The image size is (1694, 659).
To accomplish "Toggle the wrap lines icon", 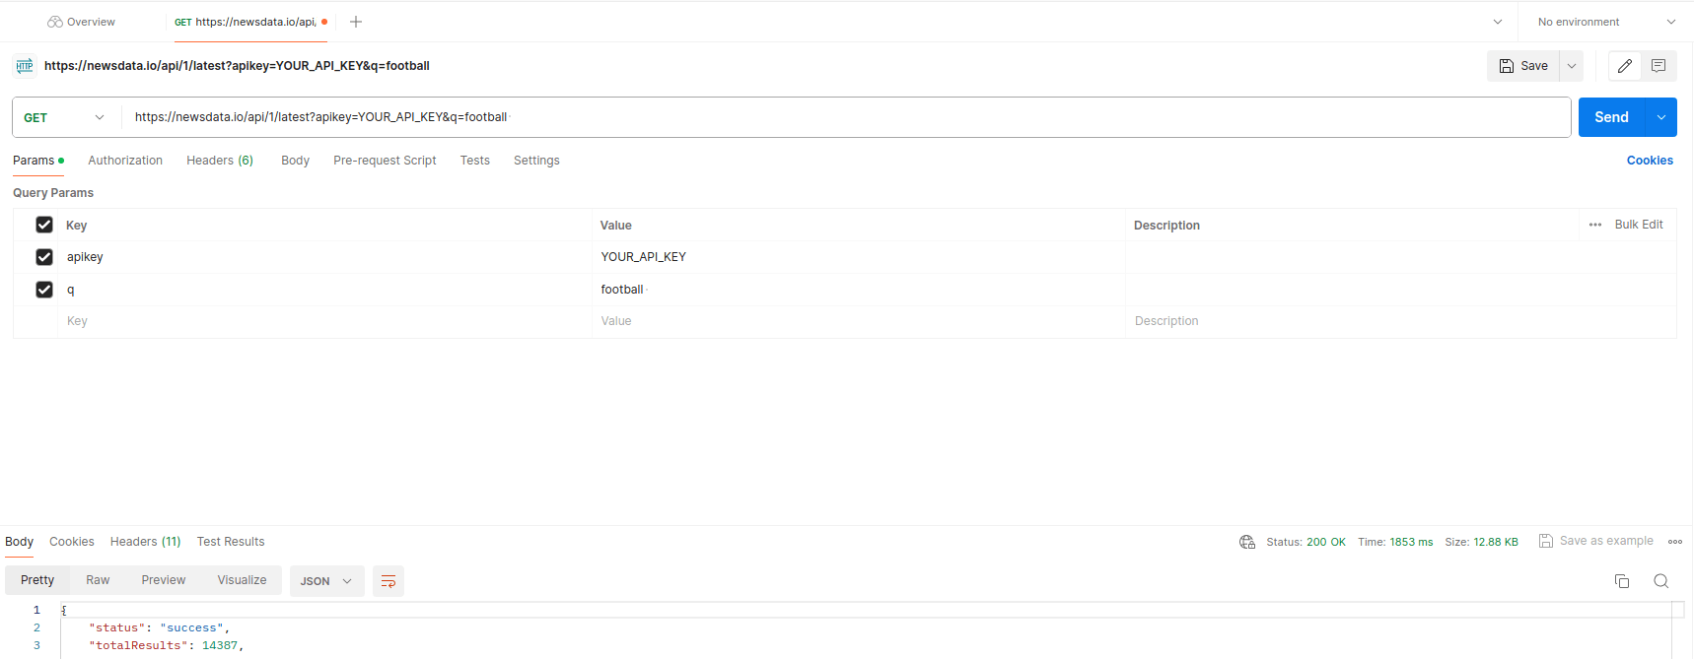I will pyautogui.click(x=388, y=581).
